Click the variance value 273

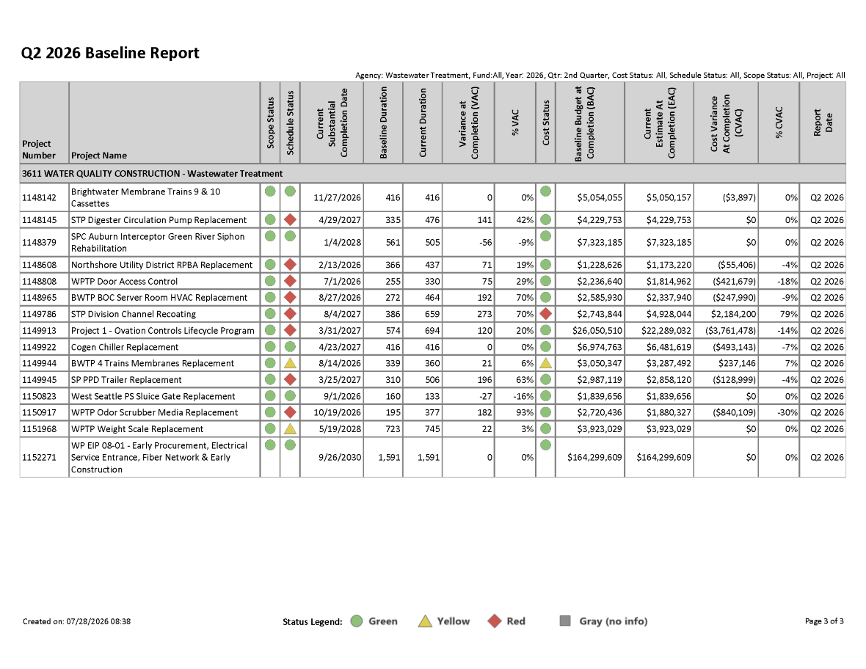tap(484, 314)
